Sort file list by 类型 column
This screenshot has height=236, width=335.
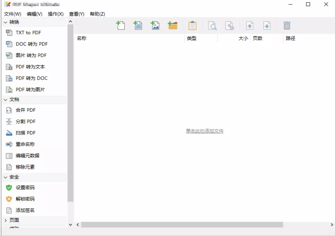coord(201,39)
